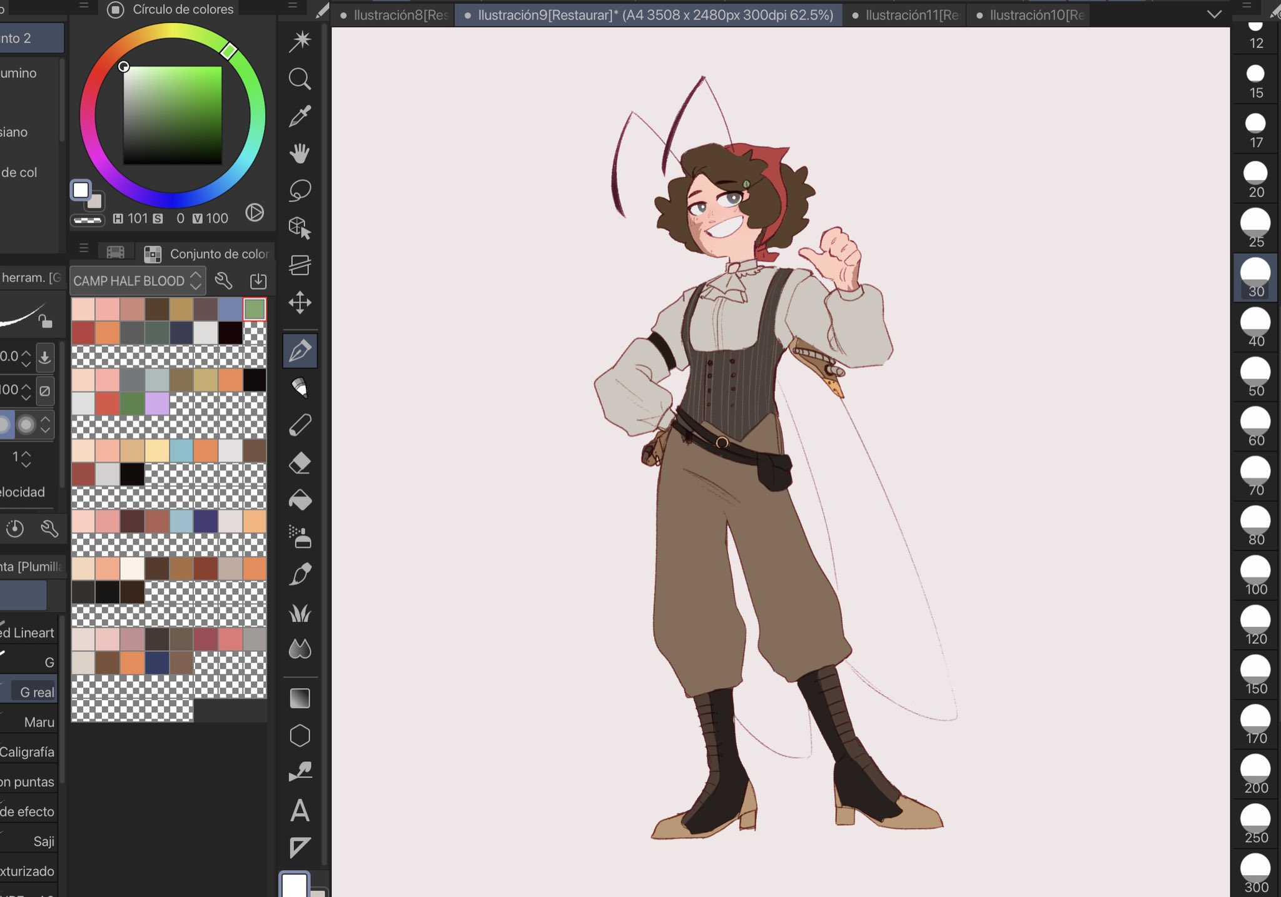Select the Eraser tool

tap(300, 464)
